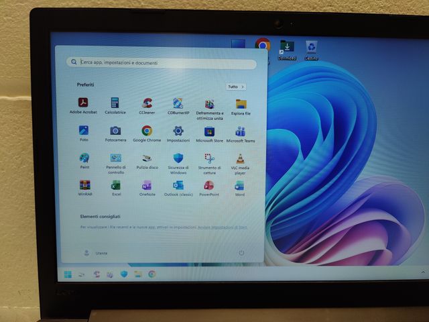Launch OneNote
The image size is (429, 322).
point(147,188)
